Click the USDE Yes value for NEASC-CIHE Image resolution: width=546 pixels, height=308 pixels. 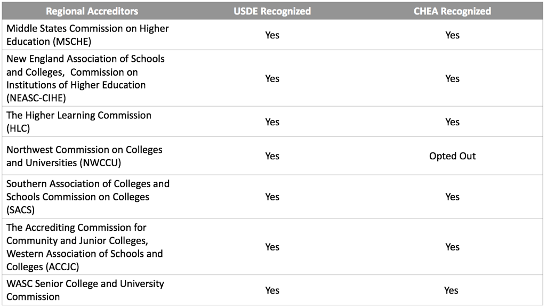[x=272, y=79]
